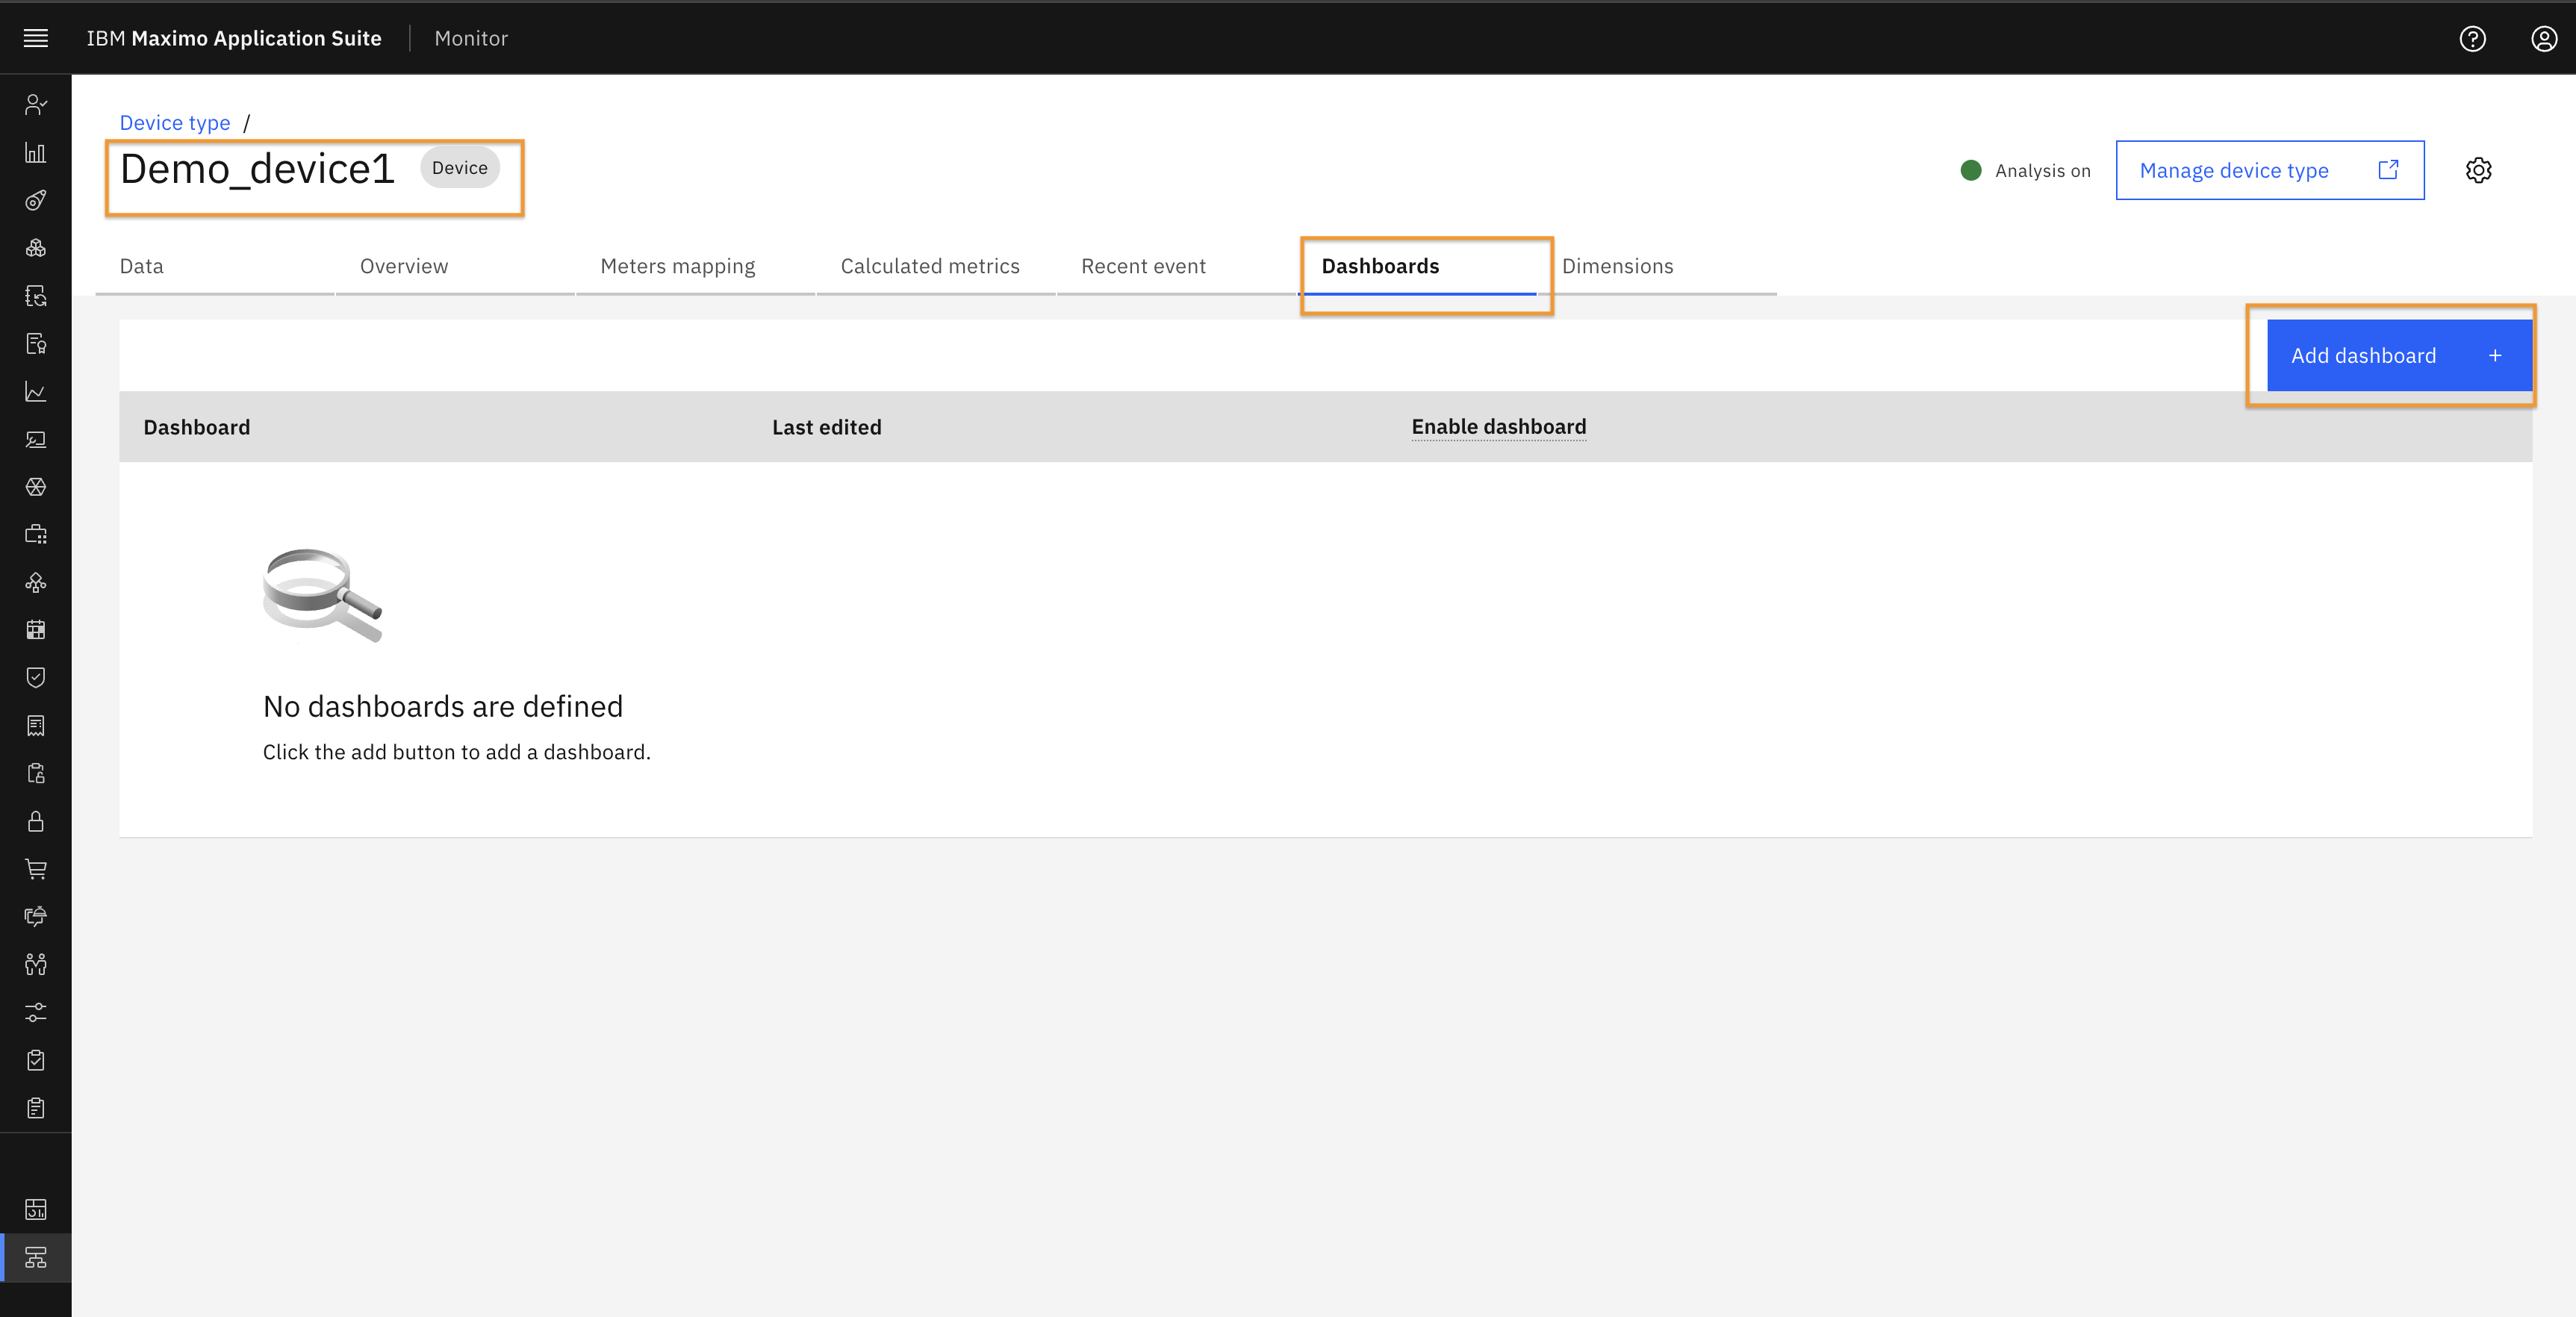Click the highlighted hierarchy sidebar icon
This screenshot has width=2576, height=1317.
pyautogui.click(x=36, y=1257)
